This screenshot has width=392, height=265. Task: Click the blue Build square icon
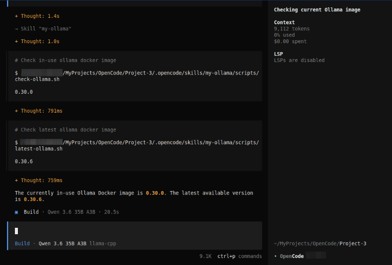click(x=16, y=212)
